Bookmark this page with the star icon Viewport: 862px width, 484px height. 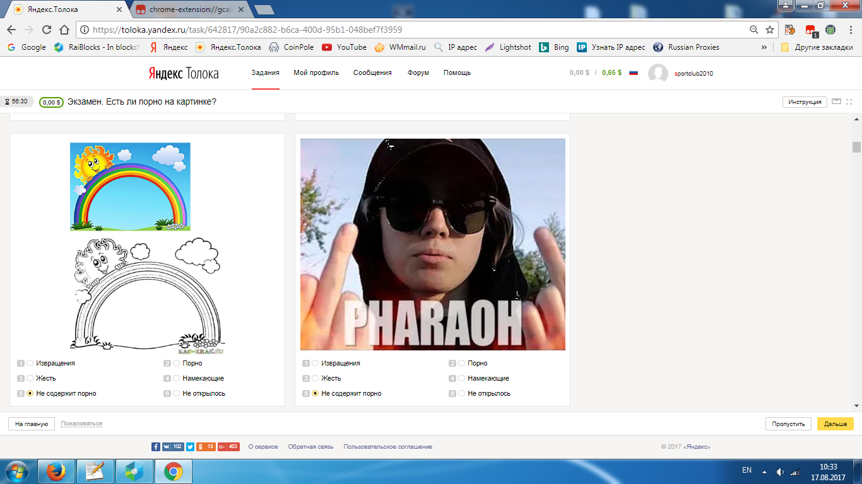point(770,30)
